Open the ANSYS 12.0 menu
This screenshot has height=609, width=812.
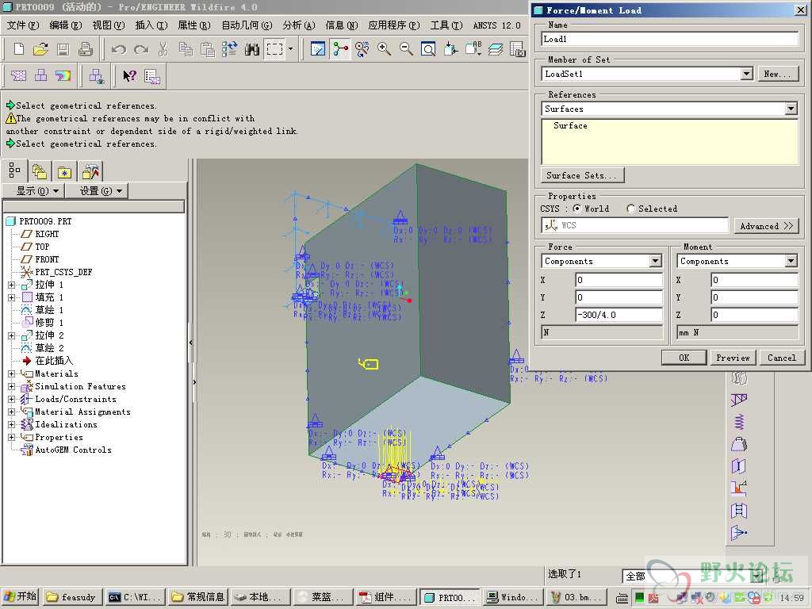(x=496, y=25)
